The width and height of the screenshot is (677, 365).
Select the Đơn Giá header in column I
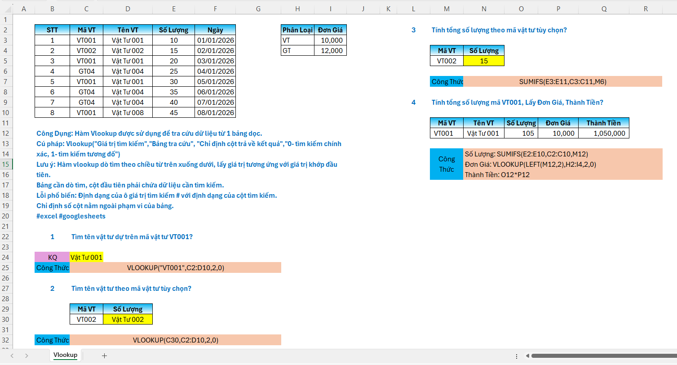330,30
